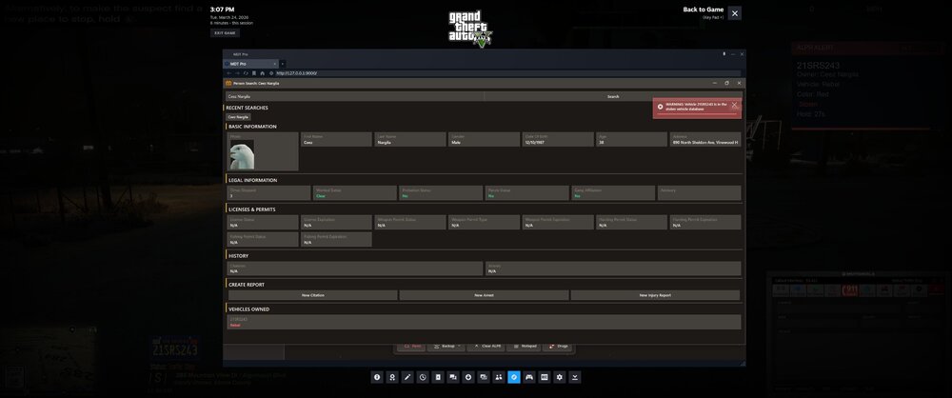This screenshot has height=398, width=952.
Task: Focus the URL bar showing http://127.0.0.1:9000/
Action: (x=507, y=73)
